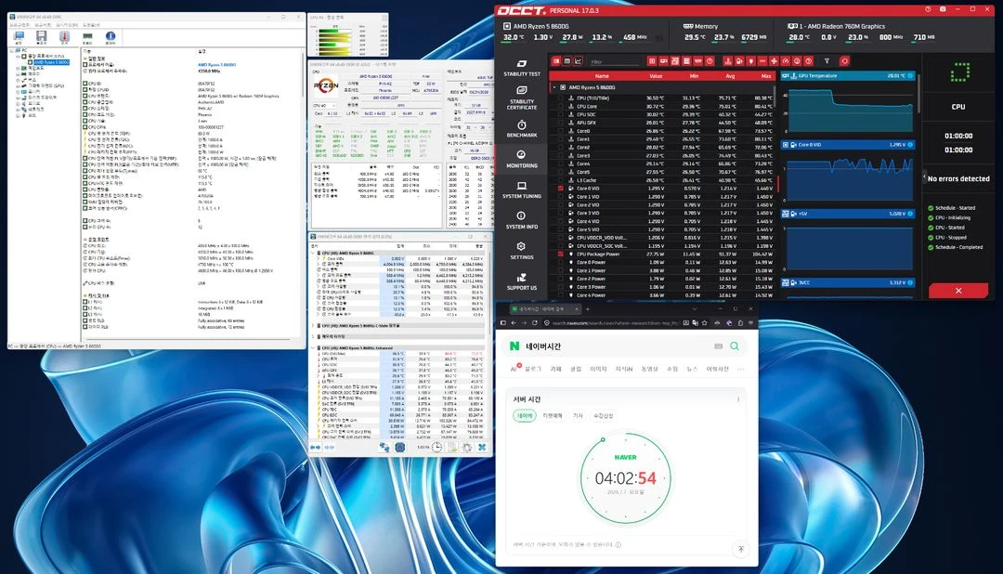Screen dimensions: 1003x574
Task: Click left-right arrows icon in HWiNFO sensor toolbar
Action: click(x=316, y=448)
